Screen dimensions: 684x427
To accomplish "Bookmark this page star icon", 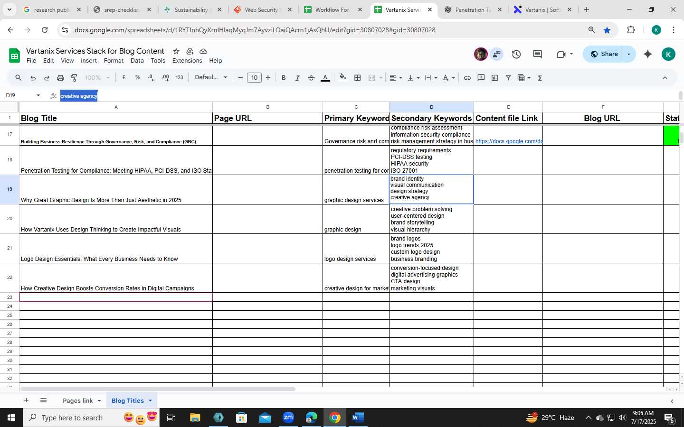I will click(x=607, y=30).
